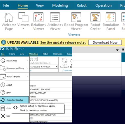The width and height of the screenshot is (125, 124).
Task: Select the ROBOT BASEPLATE row in the list
Action: coord(51,93)
